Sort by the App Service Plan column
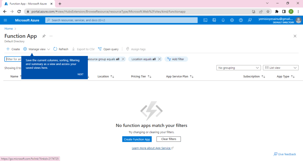303x161 pixels. coord(180,76)
